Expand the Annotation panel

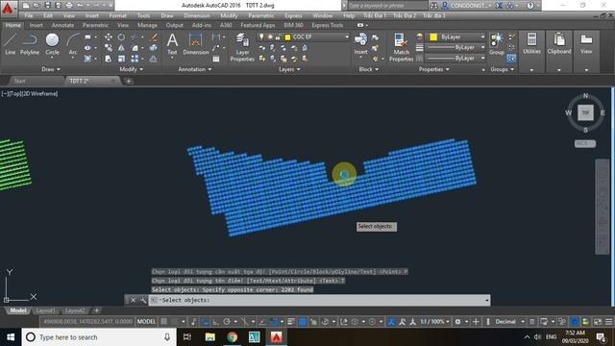pos(194,69)
